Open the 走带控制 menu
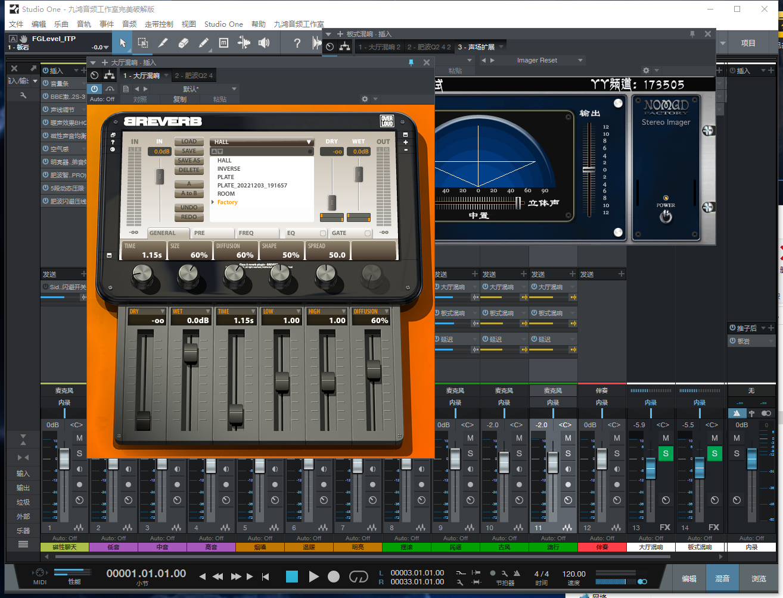 tap(159, 24)
